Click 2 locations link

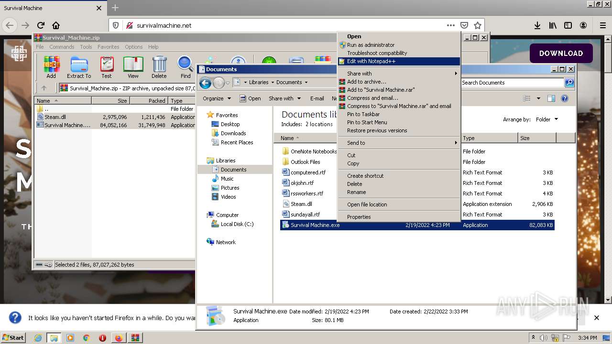(319, 124)
